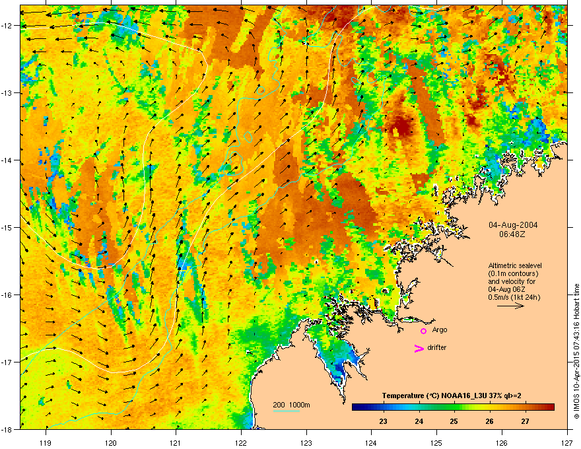The width and height of the screenshot is (581, 449).
Task: Click the colorbar tick label '26'
Action: pos(490,421)
